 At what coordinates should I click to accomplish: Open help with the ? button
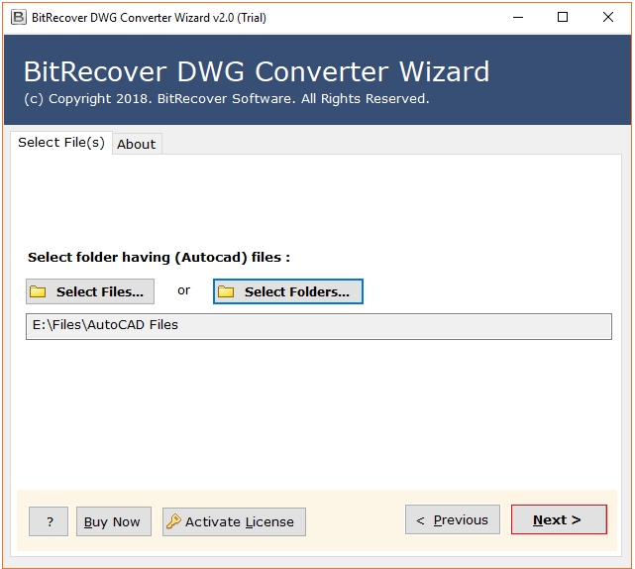click(x=49, y=521)
